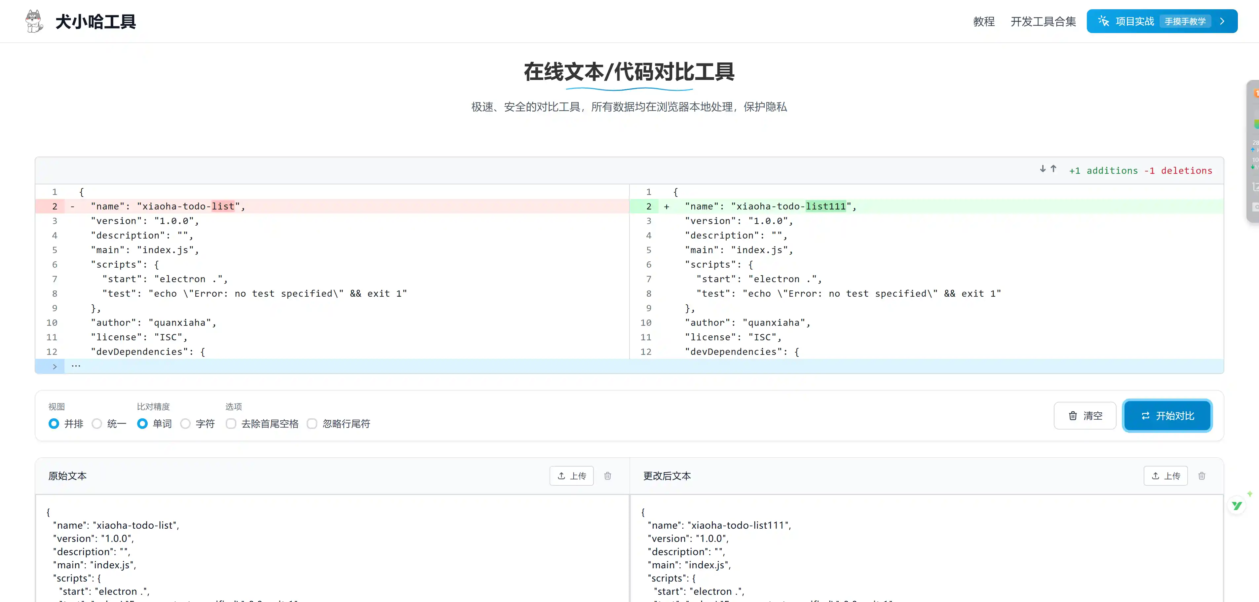The height and width of the screenshot is (602, 1259).
Task: Open the 开发工具合集 menu item
Action: [1043, 21]
